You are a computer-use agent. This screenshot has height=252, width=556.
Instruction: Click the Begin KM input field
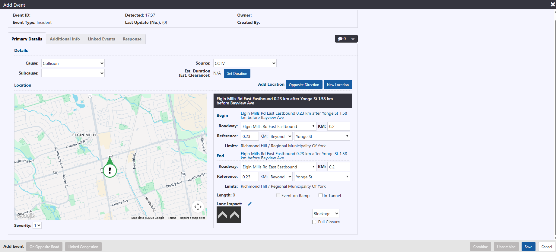[x=338, y=126]
